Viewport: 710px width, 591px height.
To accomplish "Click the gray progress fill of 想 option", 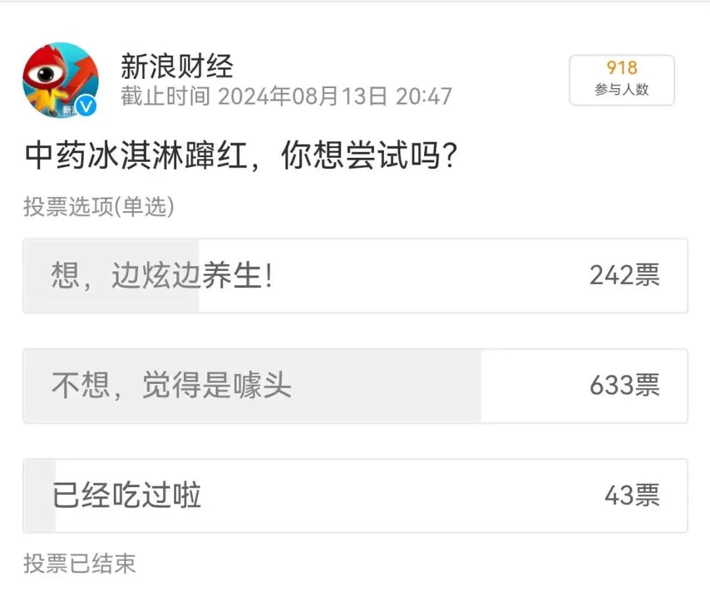I will pyautogui.click(x=111, y=275).
